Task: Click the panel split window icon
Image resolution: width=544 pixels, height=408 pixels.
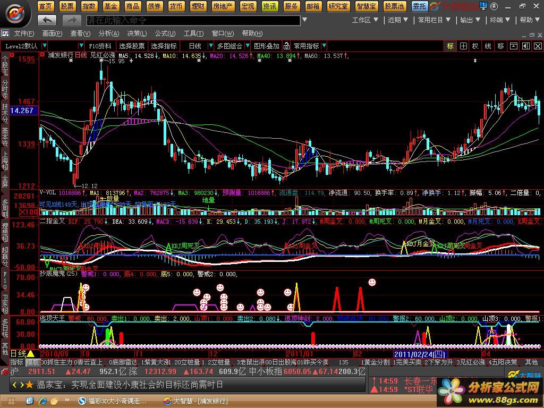Action: (514, 46)
